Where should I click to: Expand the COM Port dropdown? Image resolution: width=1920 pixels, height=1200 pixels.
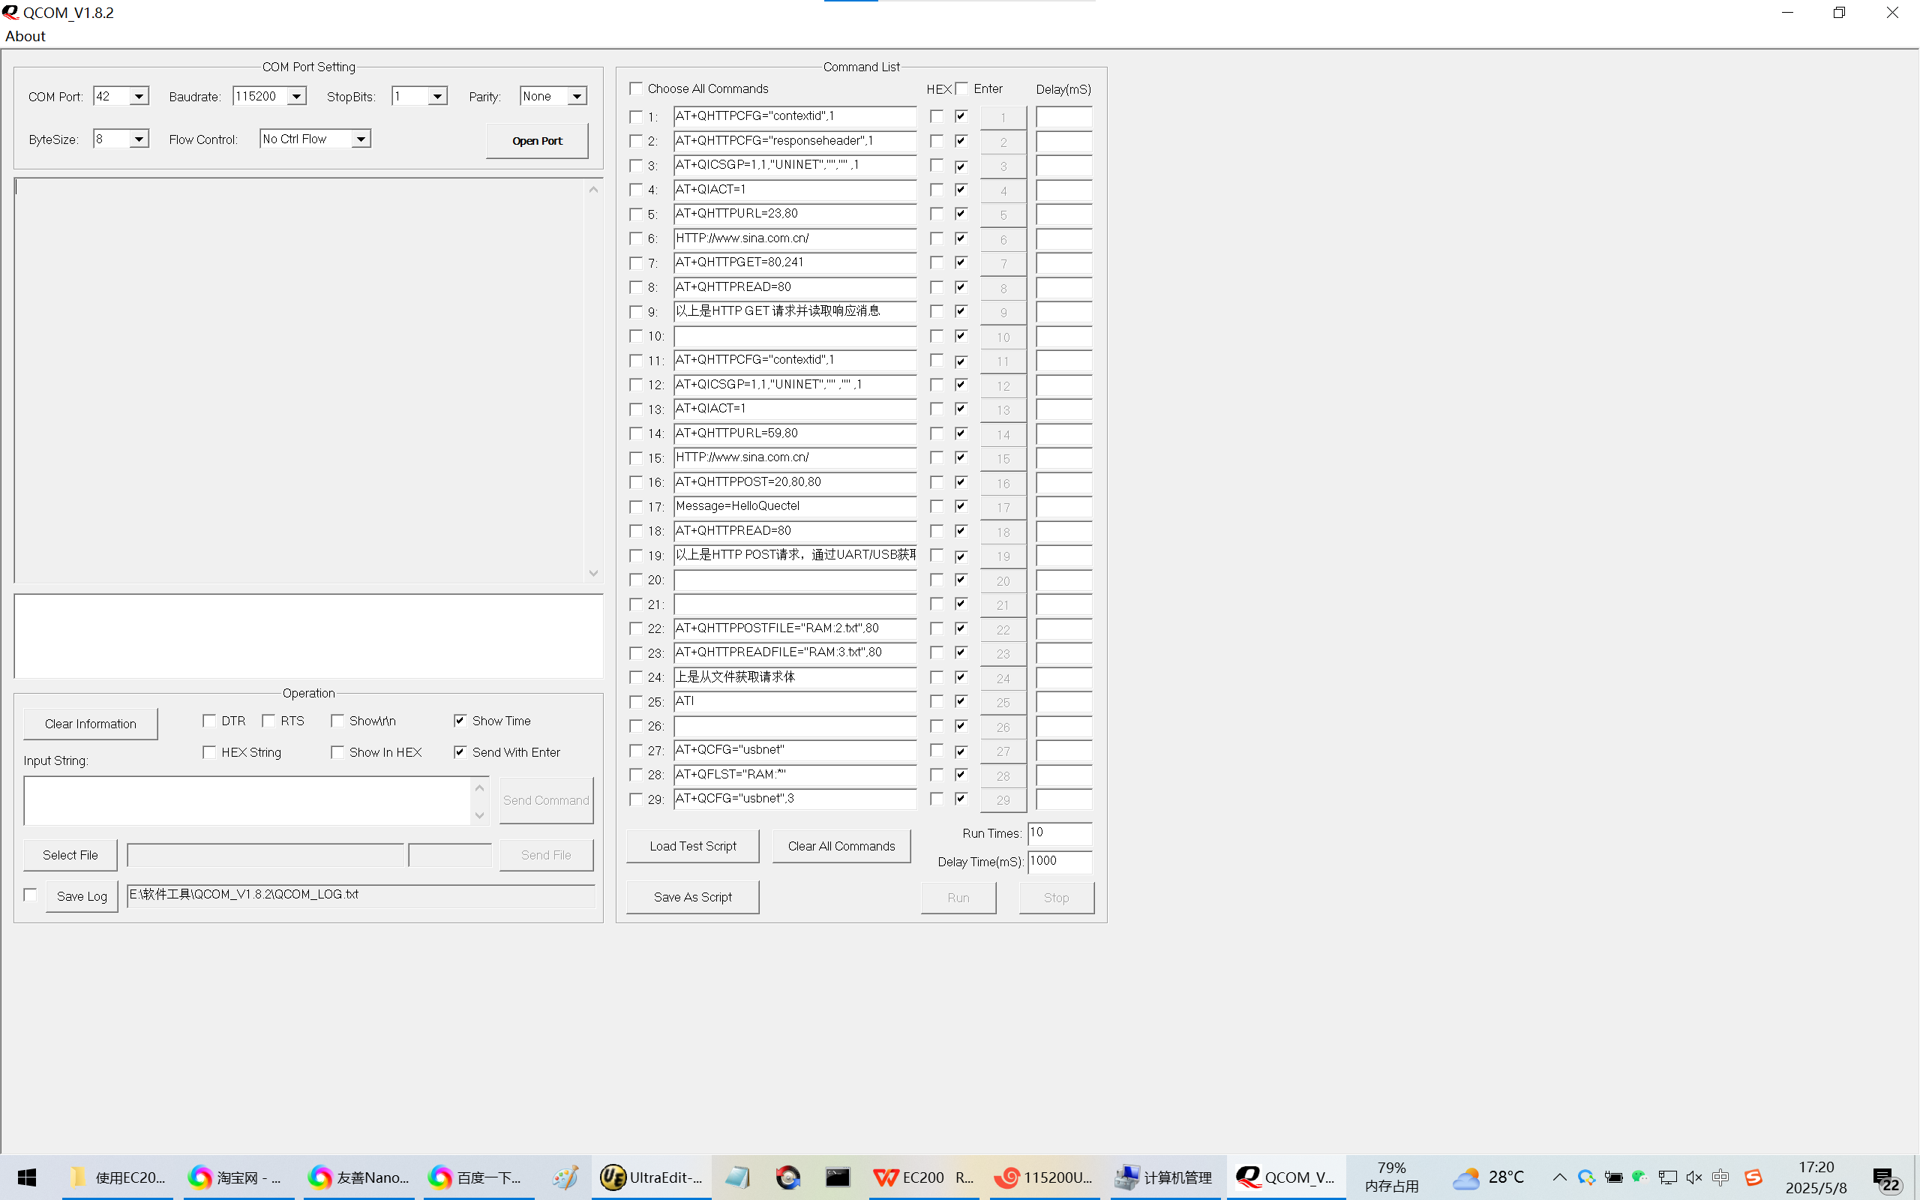139,97
